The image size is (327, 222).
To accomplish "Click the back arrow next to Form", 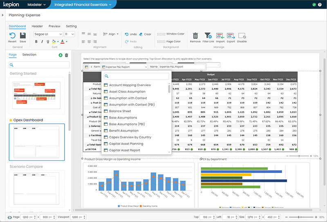I will coord(91,67).
